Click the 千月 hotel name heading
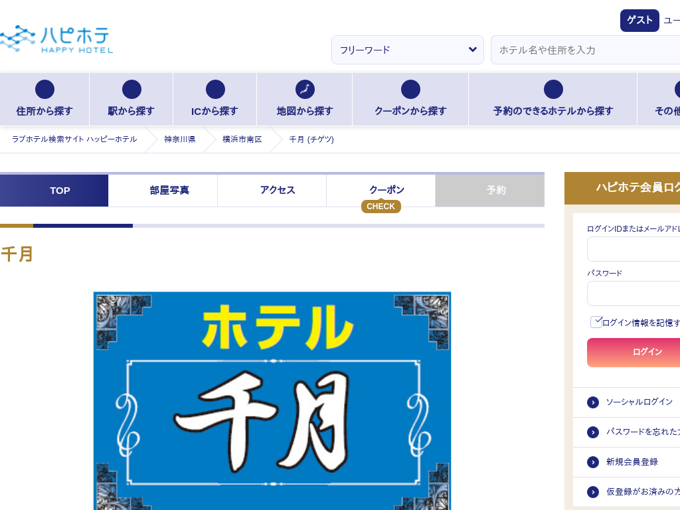680x510 pixels. (17, 254)
